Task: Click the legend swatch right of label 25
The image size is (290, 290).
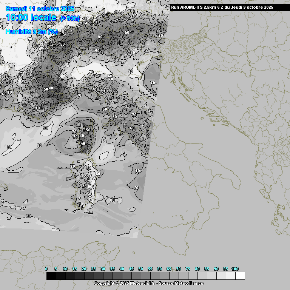Action: (98, 276)
